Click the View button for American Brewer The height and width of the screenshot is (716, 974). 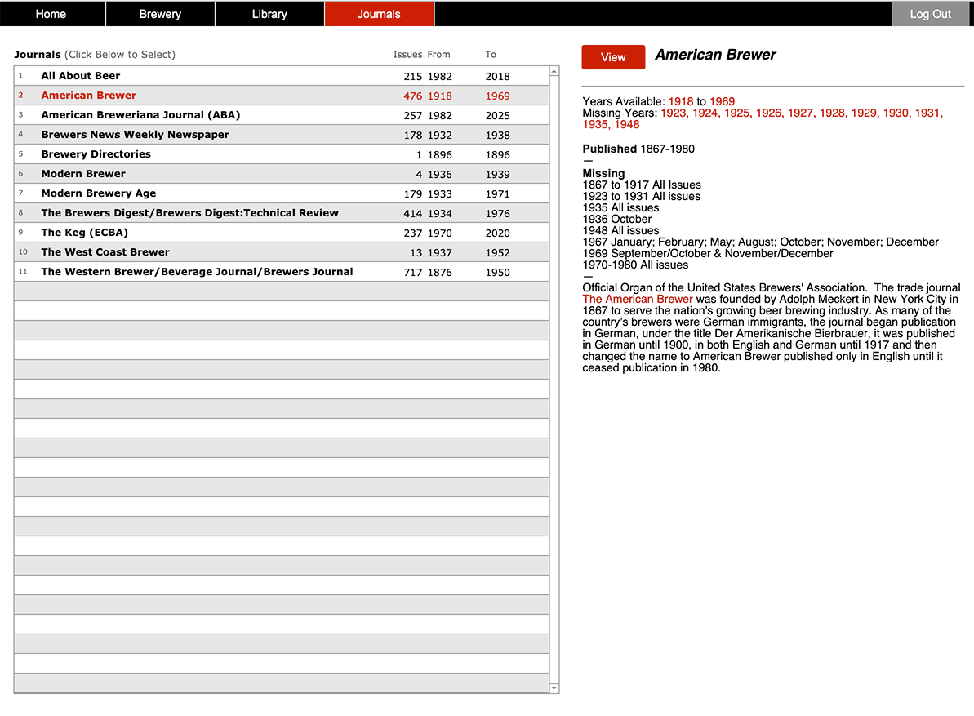click(613, 56)
